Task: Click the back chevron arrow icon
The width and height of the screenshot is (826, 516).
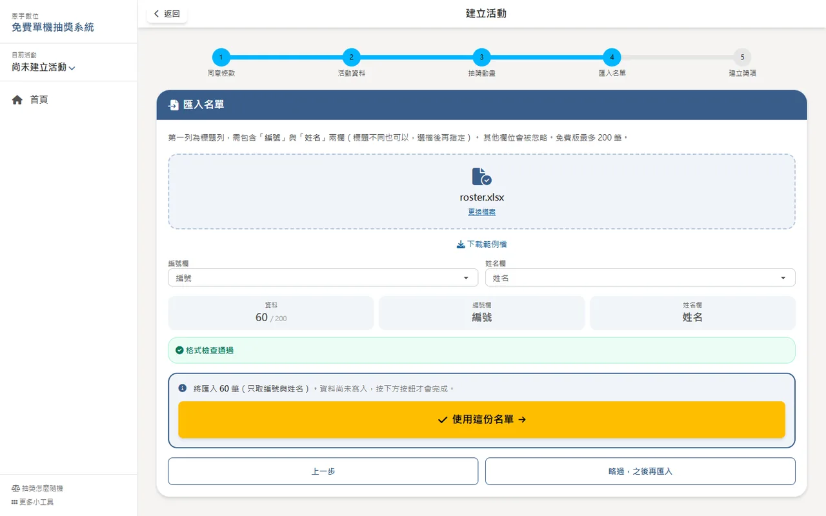Action: click(156, 14)
